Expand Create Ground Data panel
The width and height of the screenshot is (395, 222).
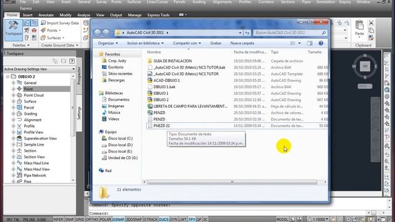point(60,45)
